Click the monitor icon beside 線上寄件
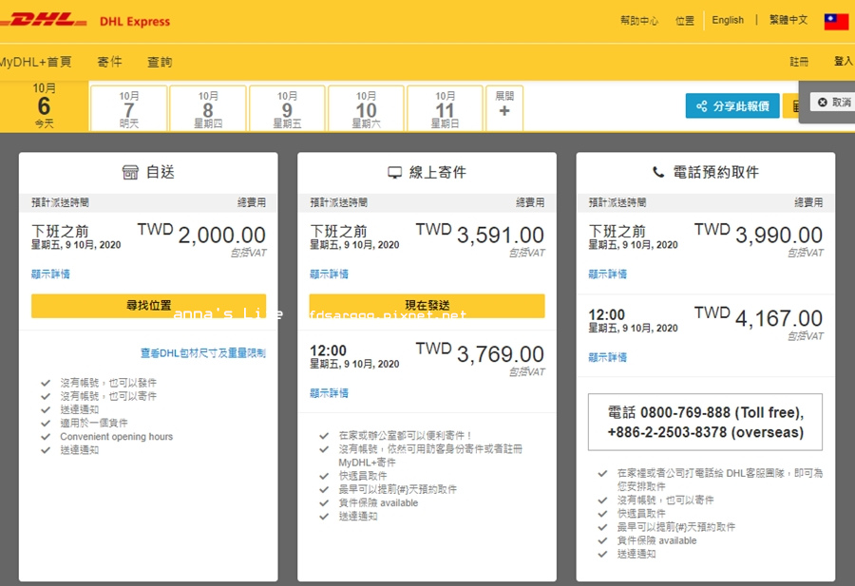855x586 pixels. pyautogui.click(x=394, y=173)
